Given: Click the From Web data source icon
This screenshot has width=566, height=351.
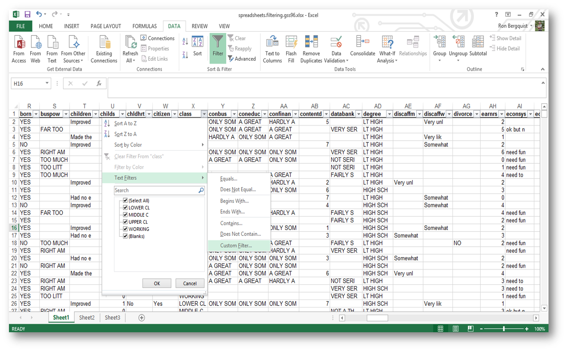Looking at the screenshot, I should pyautogui.click(x=35, y=48).
